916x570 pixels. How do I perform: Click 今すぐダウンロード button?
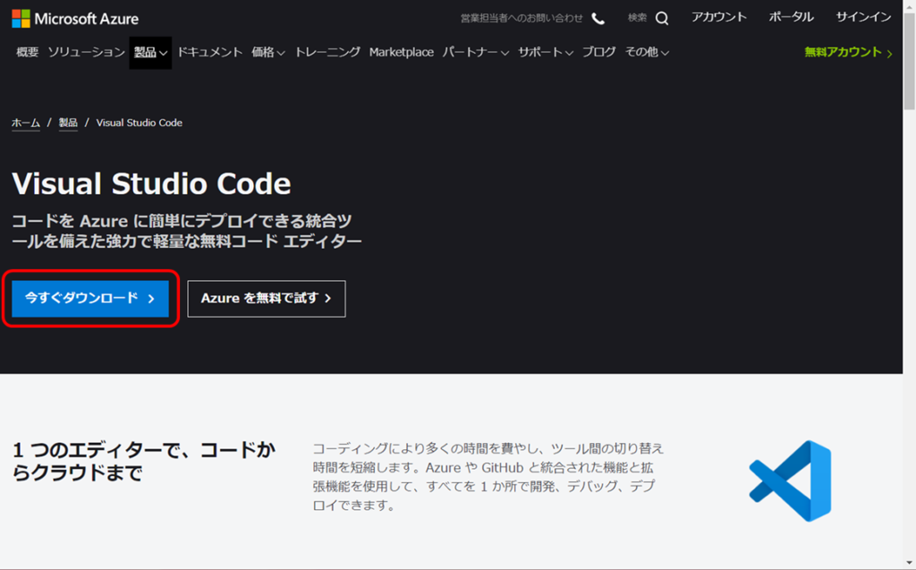tap(90, 298)
